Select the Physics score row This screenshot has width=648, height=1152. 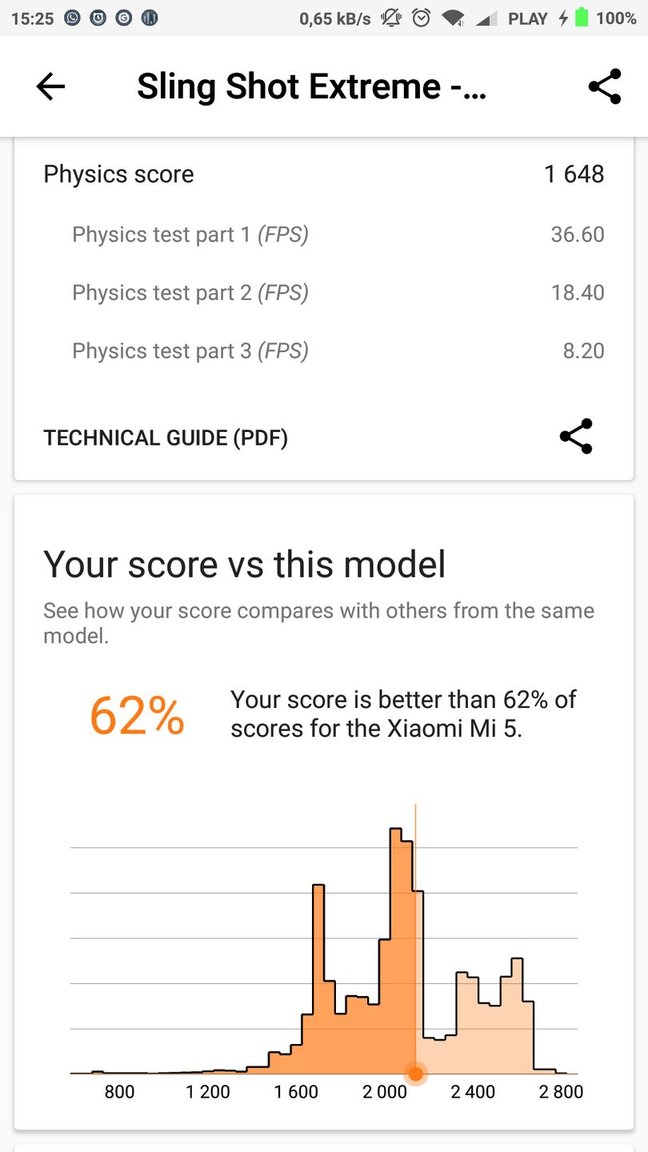pyautogui.click(x=323, y=174)
